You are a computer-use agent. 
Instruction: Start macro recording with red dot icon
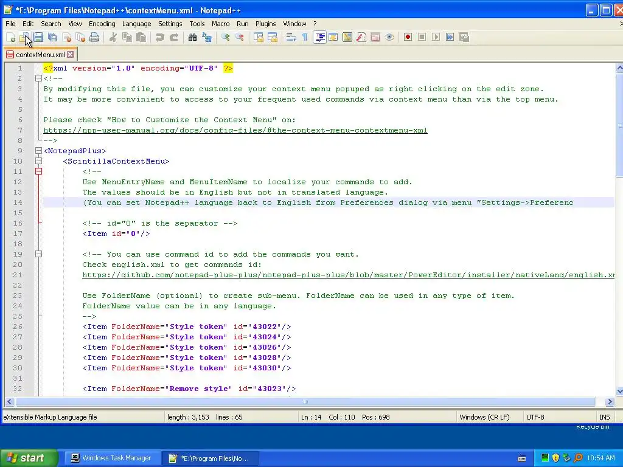click(x=408, y=37)
